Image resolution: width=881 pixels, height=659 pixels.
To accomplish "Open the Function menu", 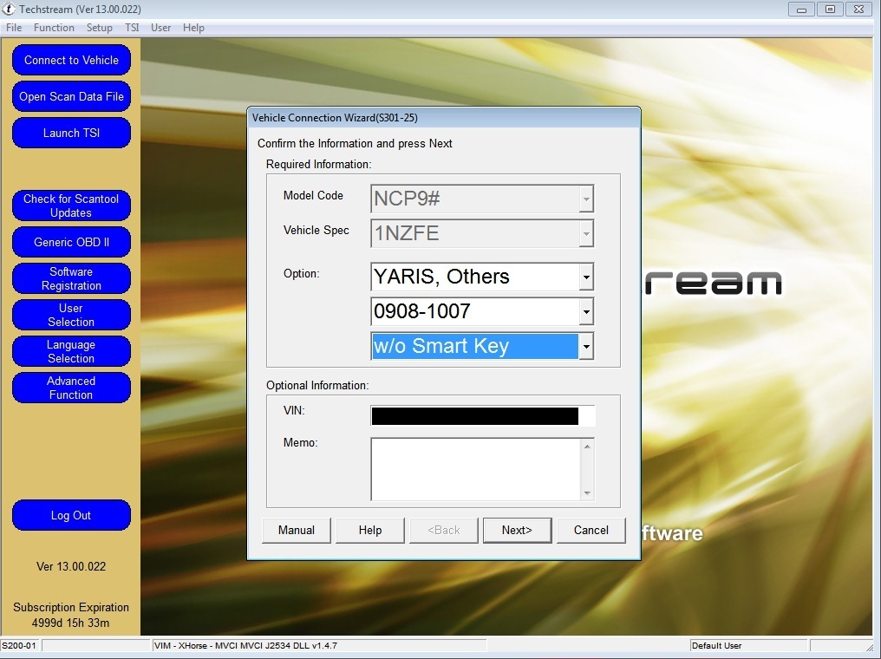I will point(54,28).
